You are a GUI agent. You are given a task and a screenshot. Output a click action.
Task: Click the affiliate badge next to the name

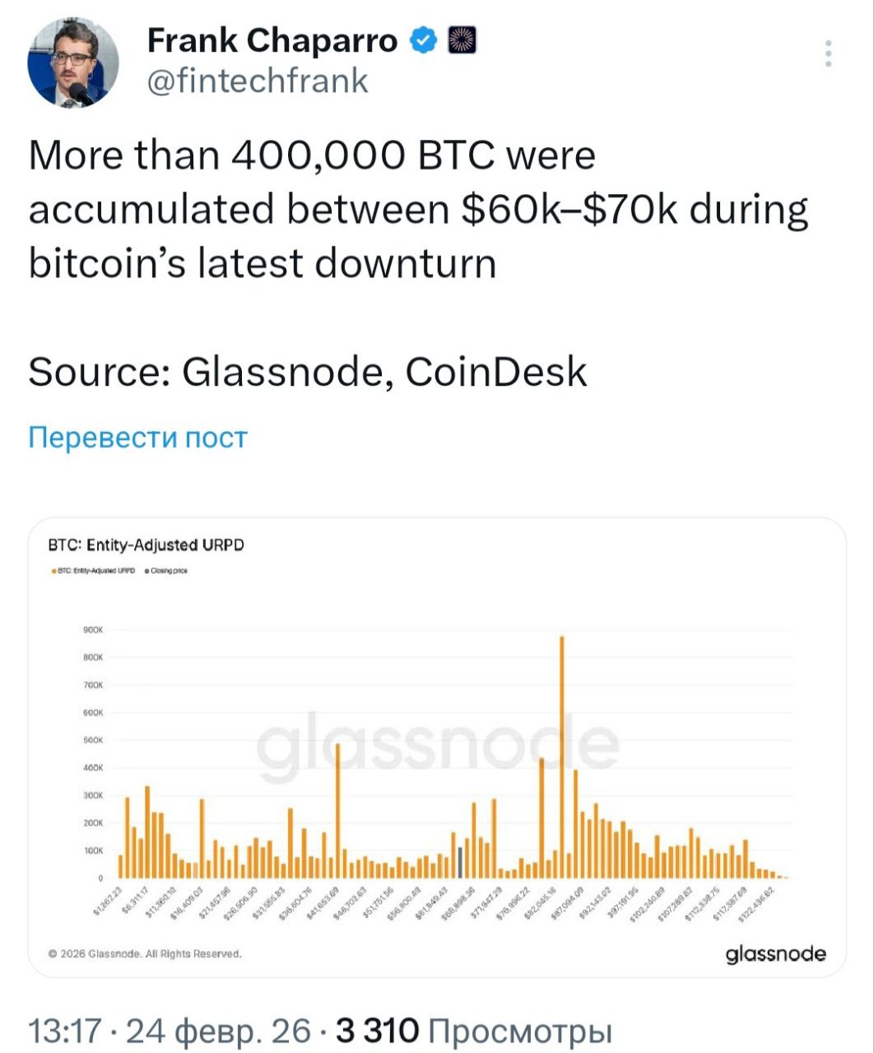(x=462, y=39)
